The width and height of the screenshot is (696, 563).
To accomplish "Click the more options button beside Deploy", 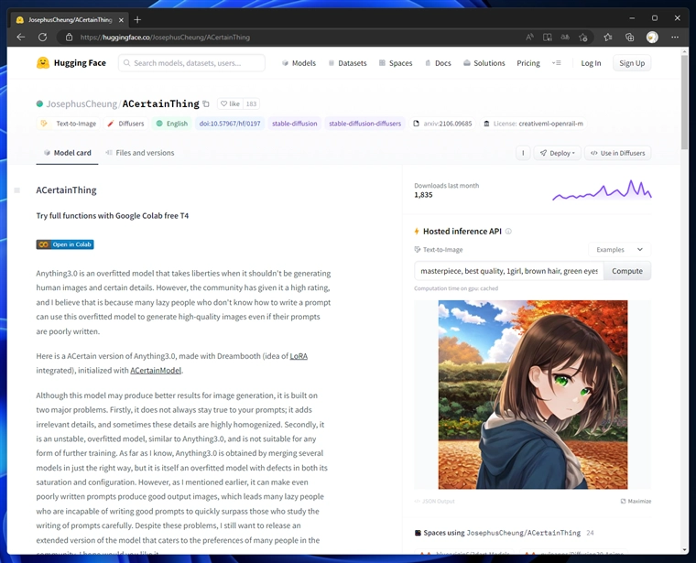I will (523, 153).
